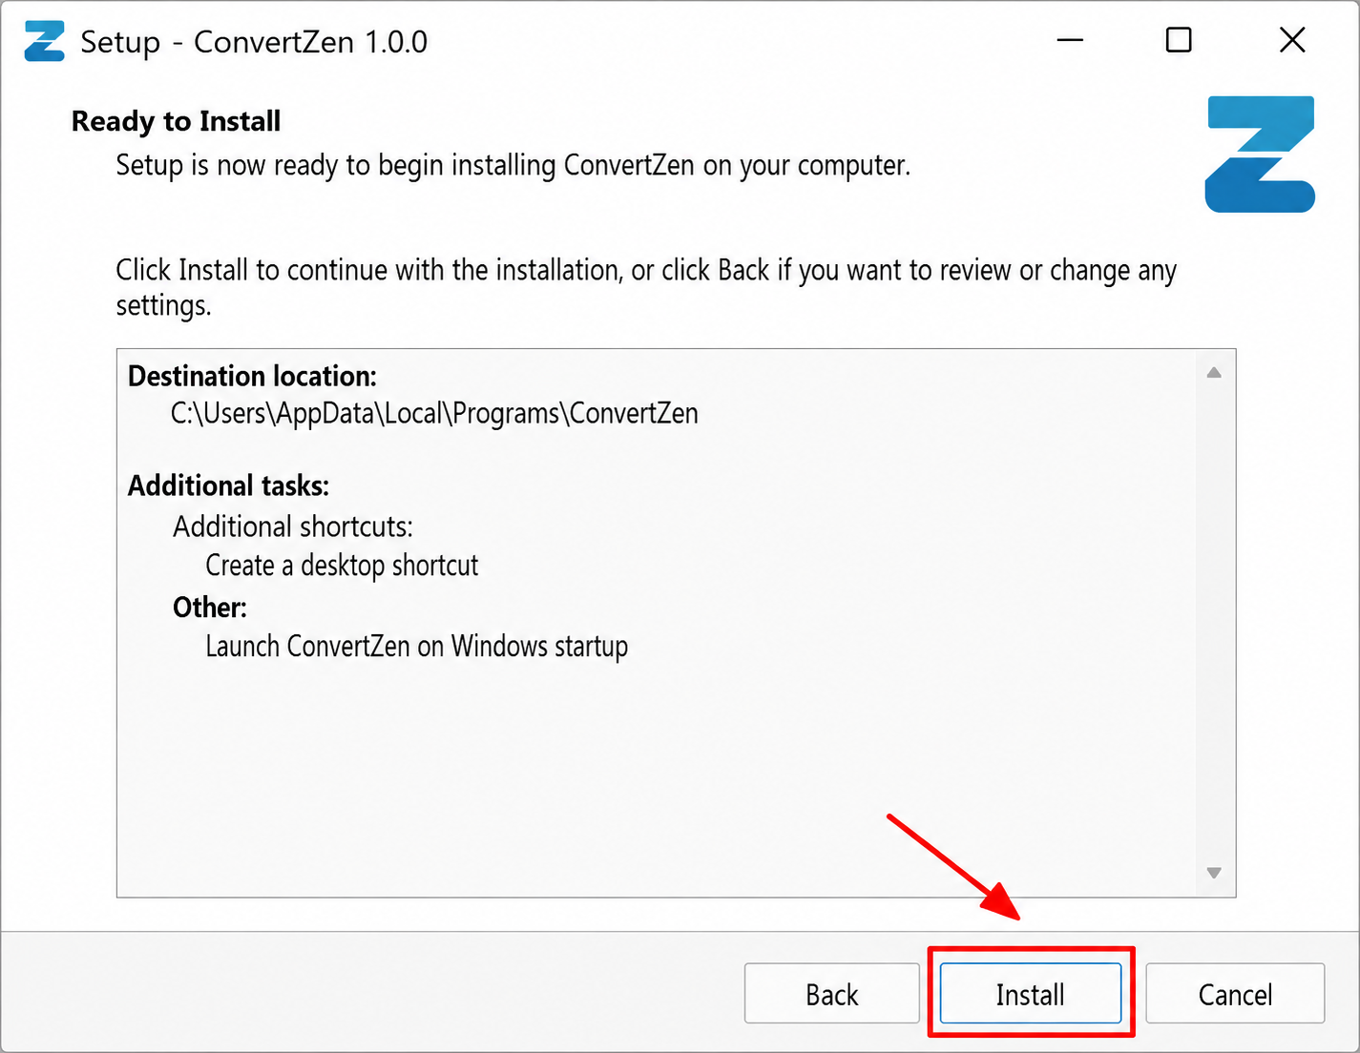The width and height of the screenshot is (1360, 1053).
Task: Click the scroll-down arrow in the summary box
Action: click(x=1214, y=873)
